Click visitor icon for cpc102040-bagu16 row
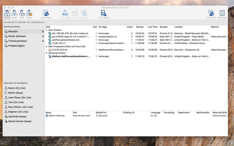This screenshot has width=234, height=146. pos(50,37)
